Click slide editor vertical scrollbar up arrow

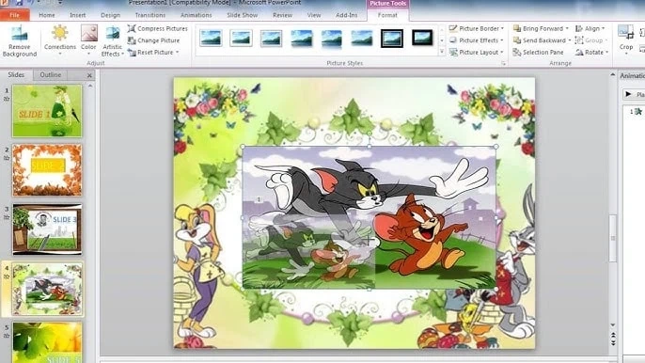612,75
